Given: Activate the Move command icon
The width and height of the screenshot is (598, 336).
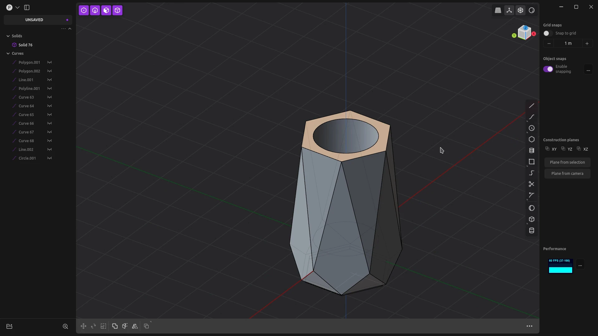Looking at the screenshot, I should [x=83, y=326].
